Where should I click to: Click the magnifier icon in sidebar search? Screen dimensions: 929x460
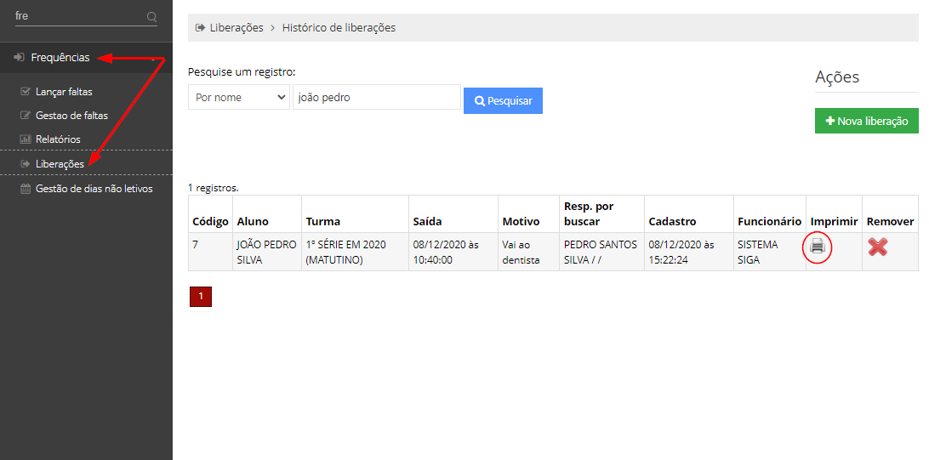[151, 16]
